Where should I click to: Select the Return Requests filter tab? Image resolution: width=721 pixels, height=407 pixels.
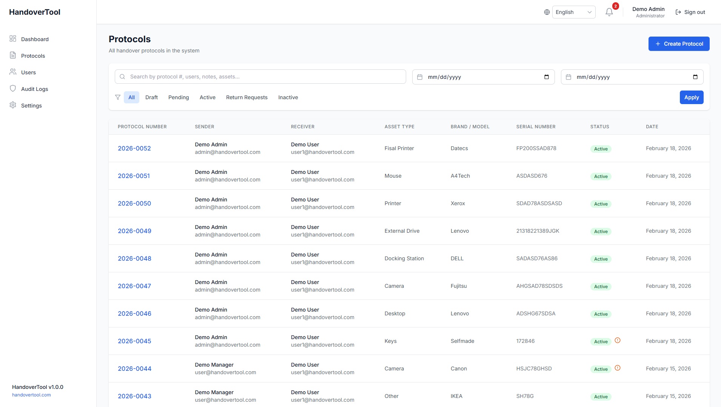[x=247, y=97]
